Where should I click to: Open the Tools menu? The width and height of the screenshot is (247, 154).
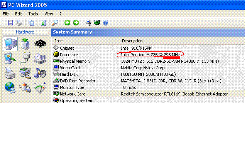click(33, 14)
